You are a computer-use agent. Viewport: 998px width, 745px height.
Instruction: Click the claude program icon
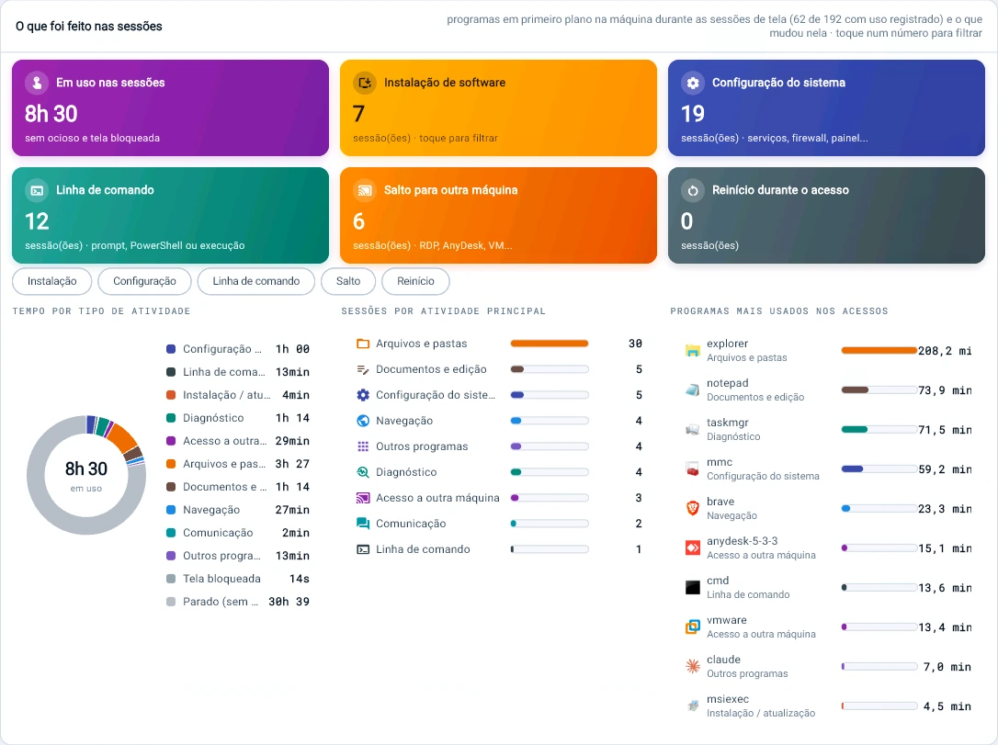(693, 666)
